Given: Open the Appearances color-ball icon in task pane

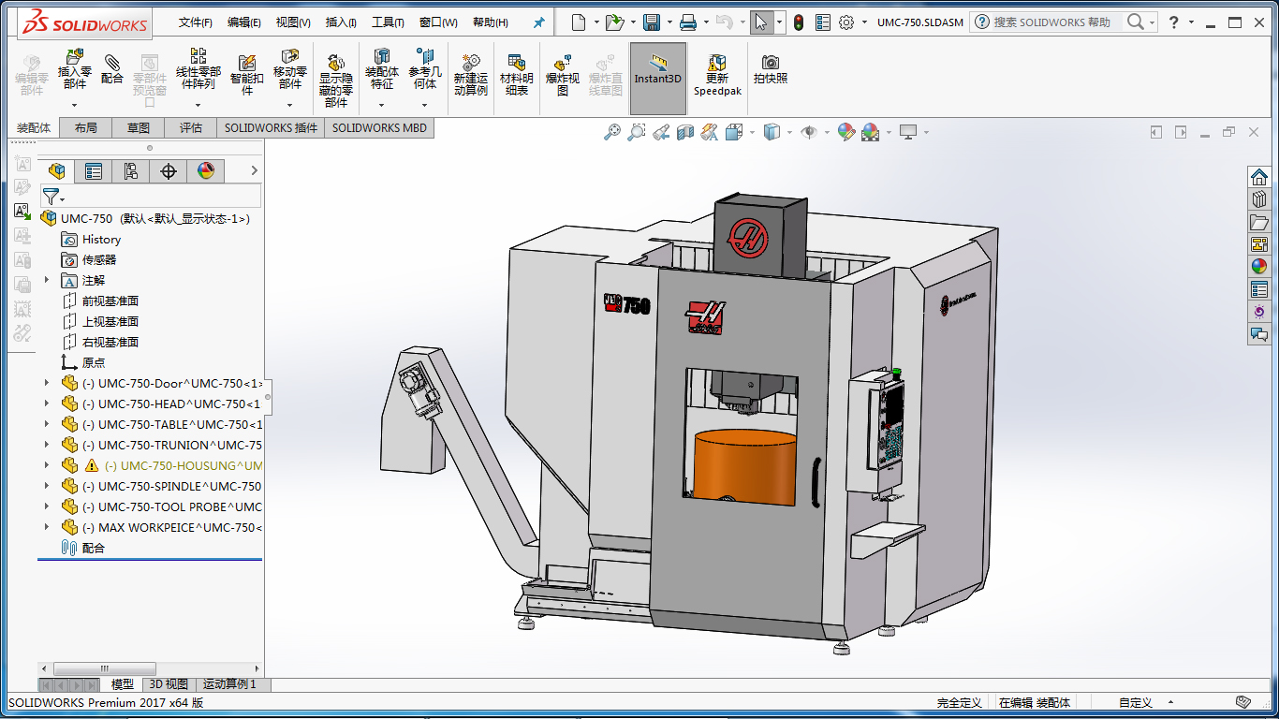Looking at the screenshot, I should pyautogui.click(x=1259, y=266).
